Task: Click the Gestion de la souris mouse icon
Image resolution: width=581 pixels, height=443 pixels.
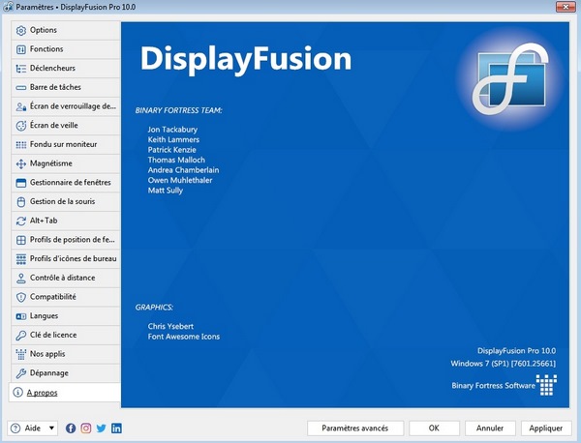Action: (x=21, y=202)
